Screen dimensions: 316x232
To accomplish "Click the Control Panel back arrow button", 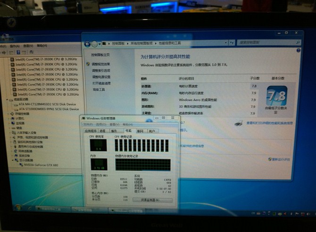I will [87, 44].
